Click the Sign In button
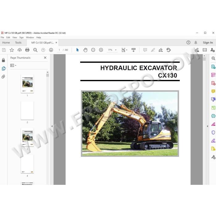 208,43
